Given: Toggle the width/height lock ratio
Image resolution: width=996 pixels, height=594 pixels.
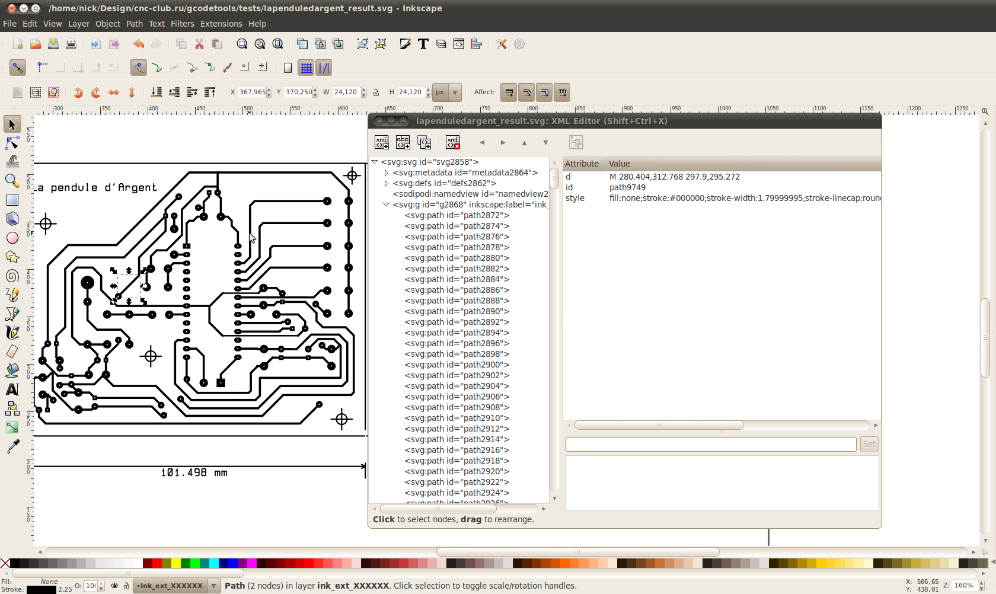Looking at the screenshot, I should [x=376, y=92].
